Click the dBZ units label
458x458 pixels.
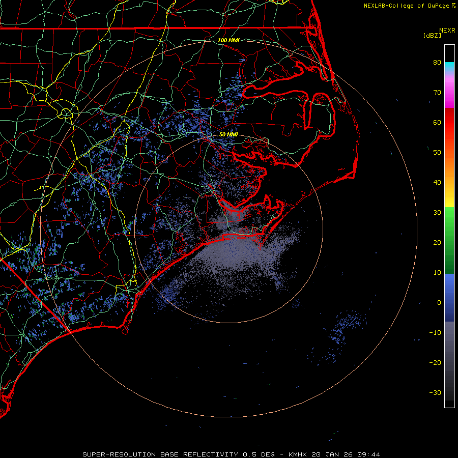(432, 36)
